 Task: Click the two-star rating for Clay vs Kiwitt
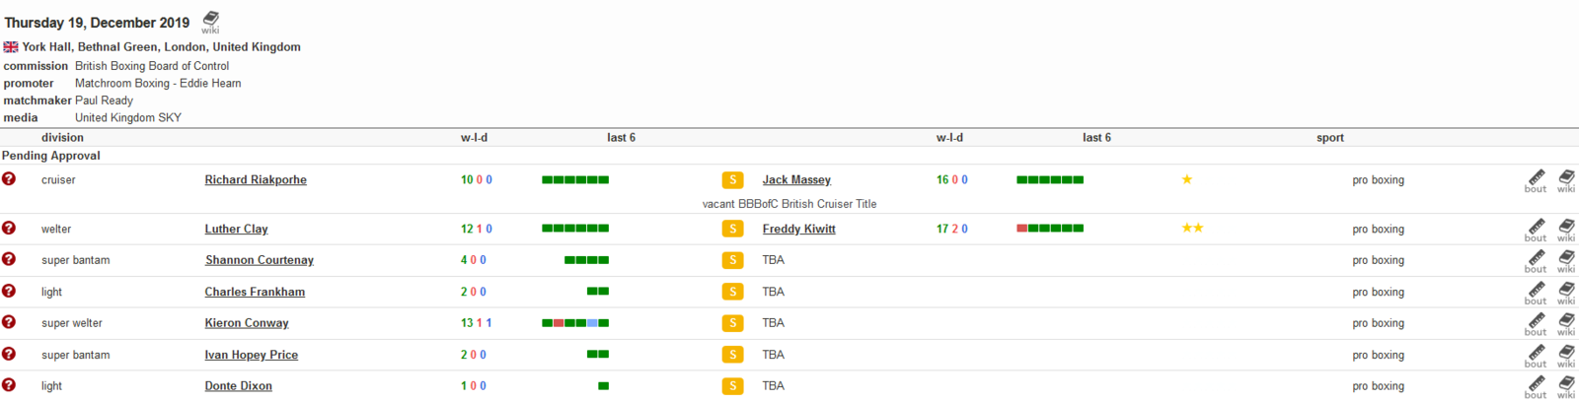pyautogui.click(x=1192, y=228)
